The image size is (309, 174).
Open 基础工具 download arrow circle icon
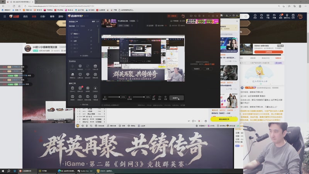pos(95,89)
